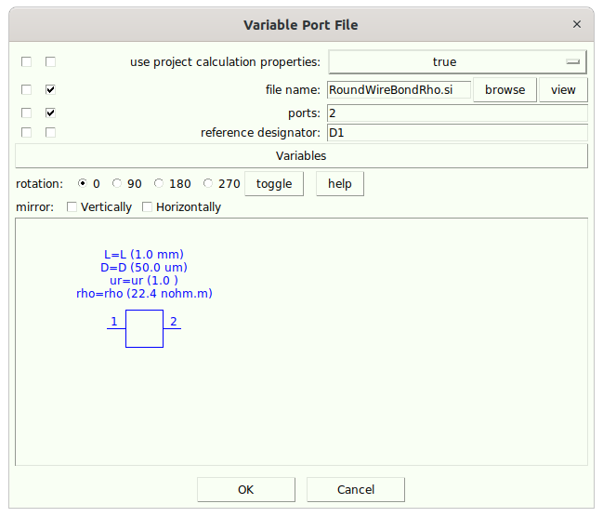Focus the reference designator field
This screenshot has height=517, width=603.
(457, 133)
